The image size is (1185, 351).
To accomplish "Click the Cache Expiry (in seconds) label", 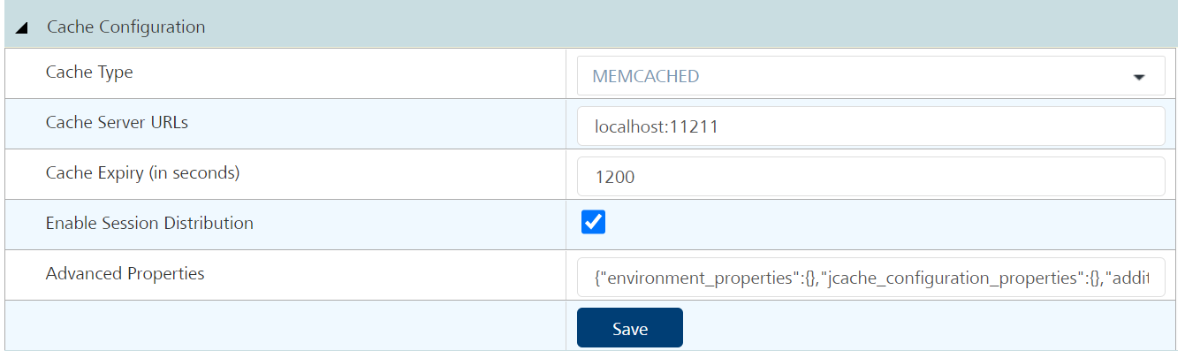I will click(143, 173).
